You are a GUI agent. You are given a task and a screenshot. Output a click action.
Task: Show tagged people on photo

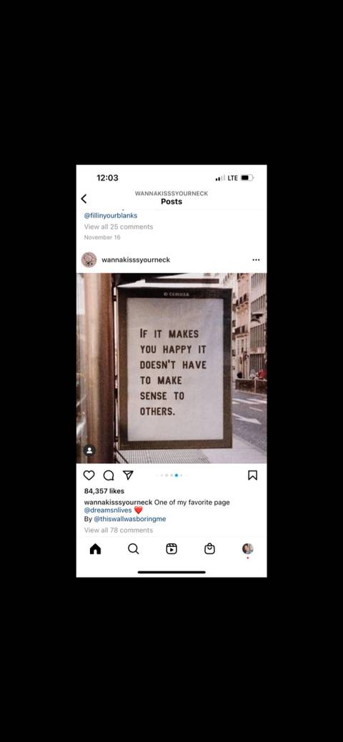click(89, 450)
